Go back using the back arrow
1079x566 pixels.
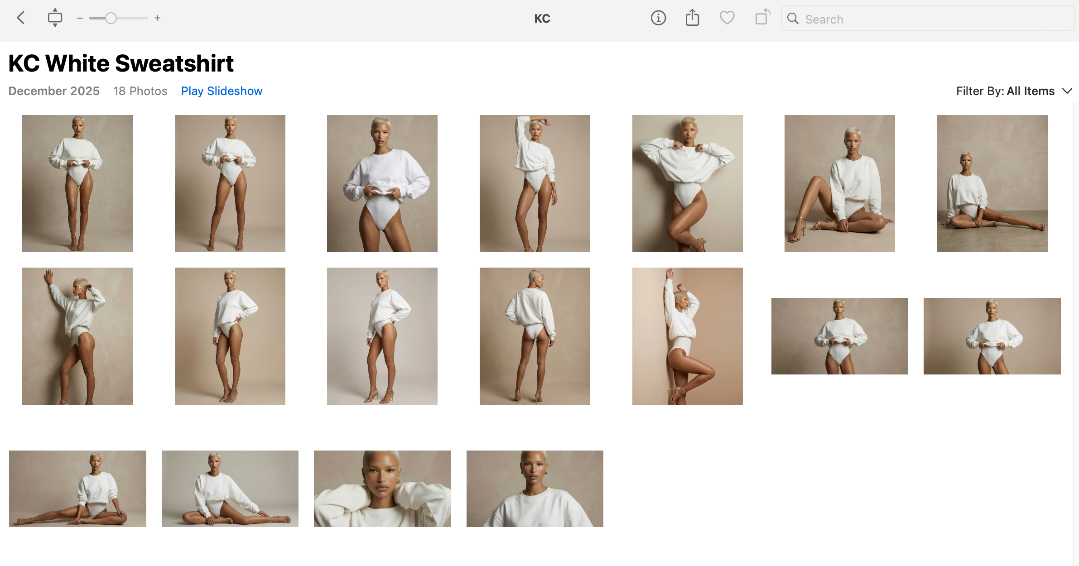[x=20, y=18]
